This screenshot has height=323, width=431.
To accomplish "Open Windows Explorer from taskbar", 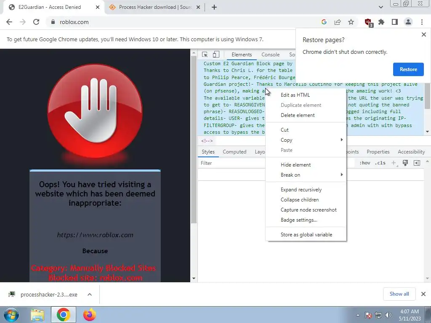I will click(x=37, y=315).
